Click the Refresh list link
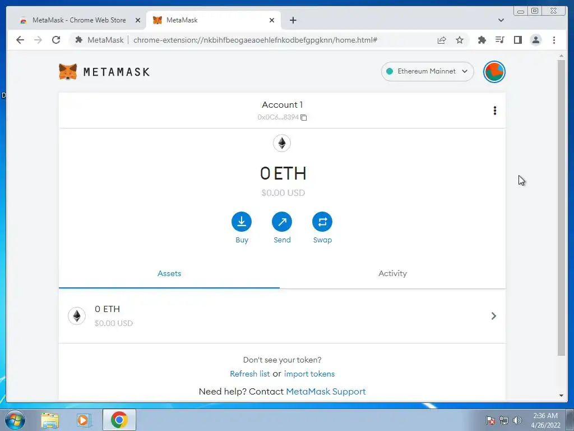Image resolution: width=574 pixels, height=431 pixels. point(249,374)
